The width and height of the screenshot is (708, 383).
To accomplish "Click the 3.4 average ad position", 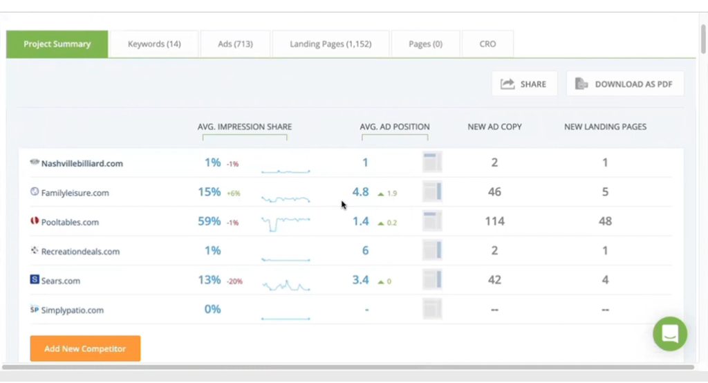I will (360, 280).
